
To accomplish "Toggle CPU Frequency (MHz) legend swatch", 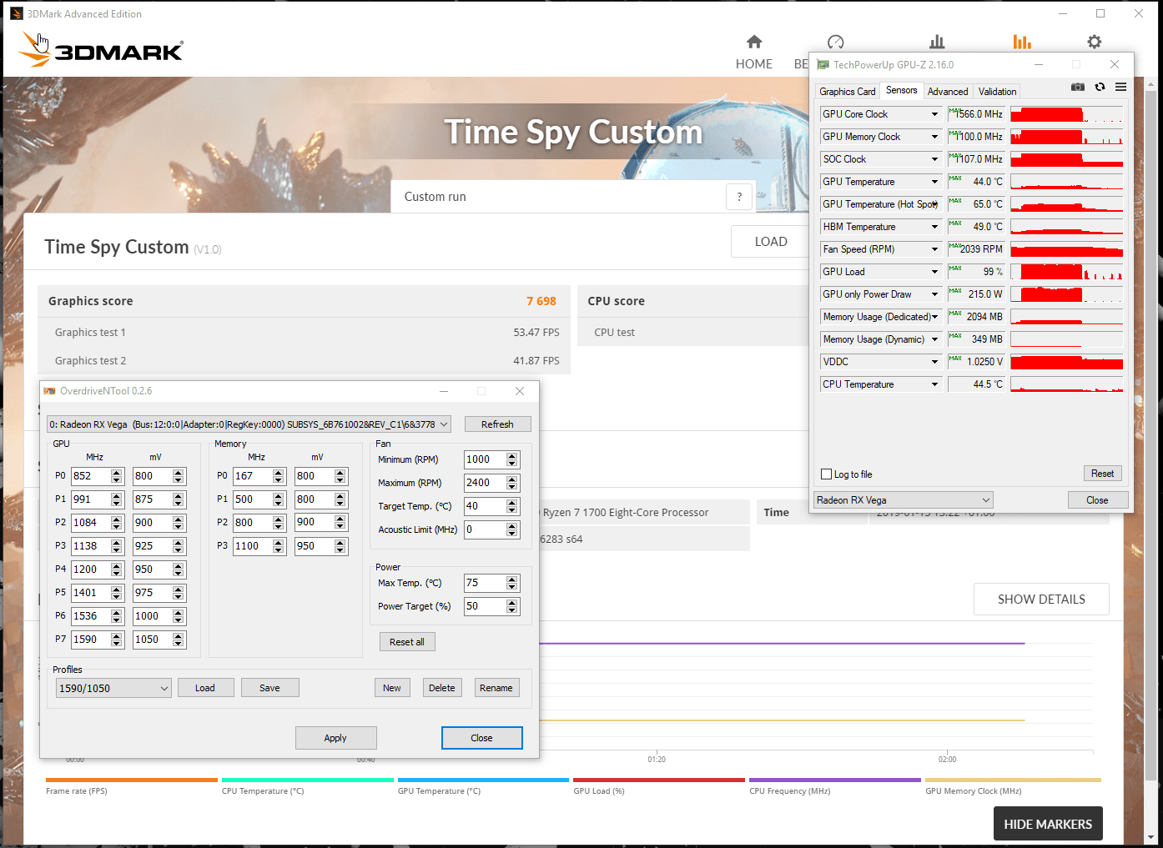I will pyautogui.click(x=835, y=780).
